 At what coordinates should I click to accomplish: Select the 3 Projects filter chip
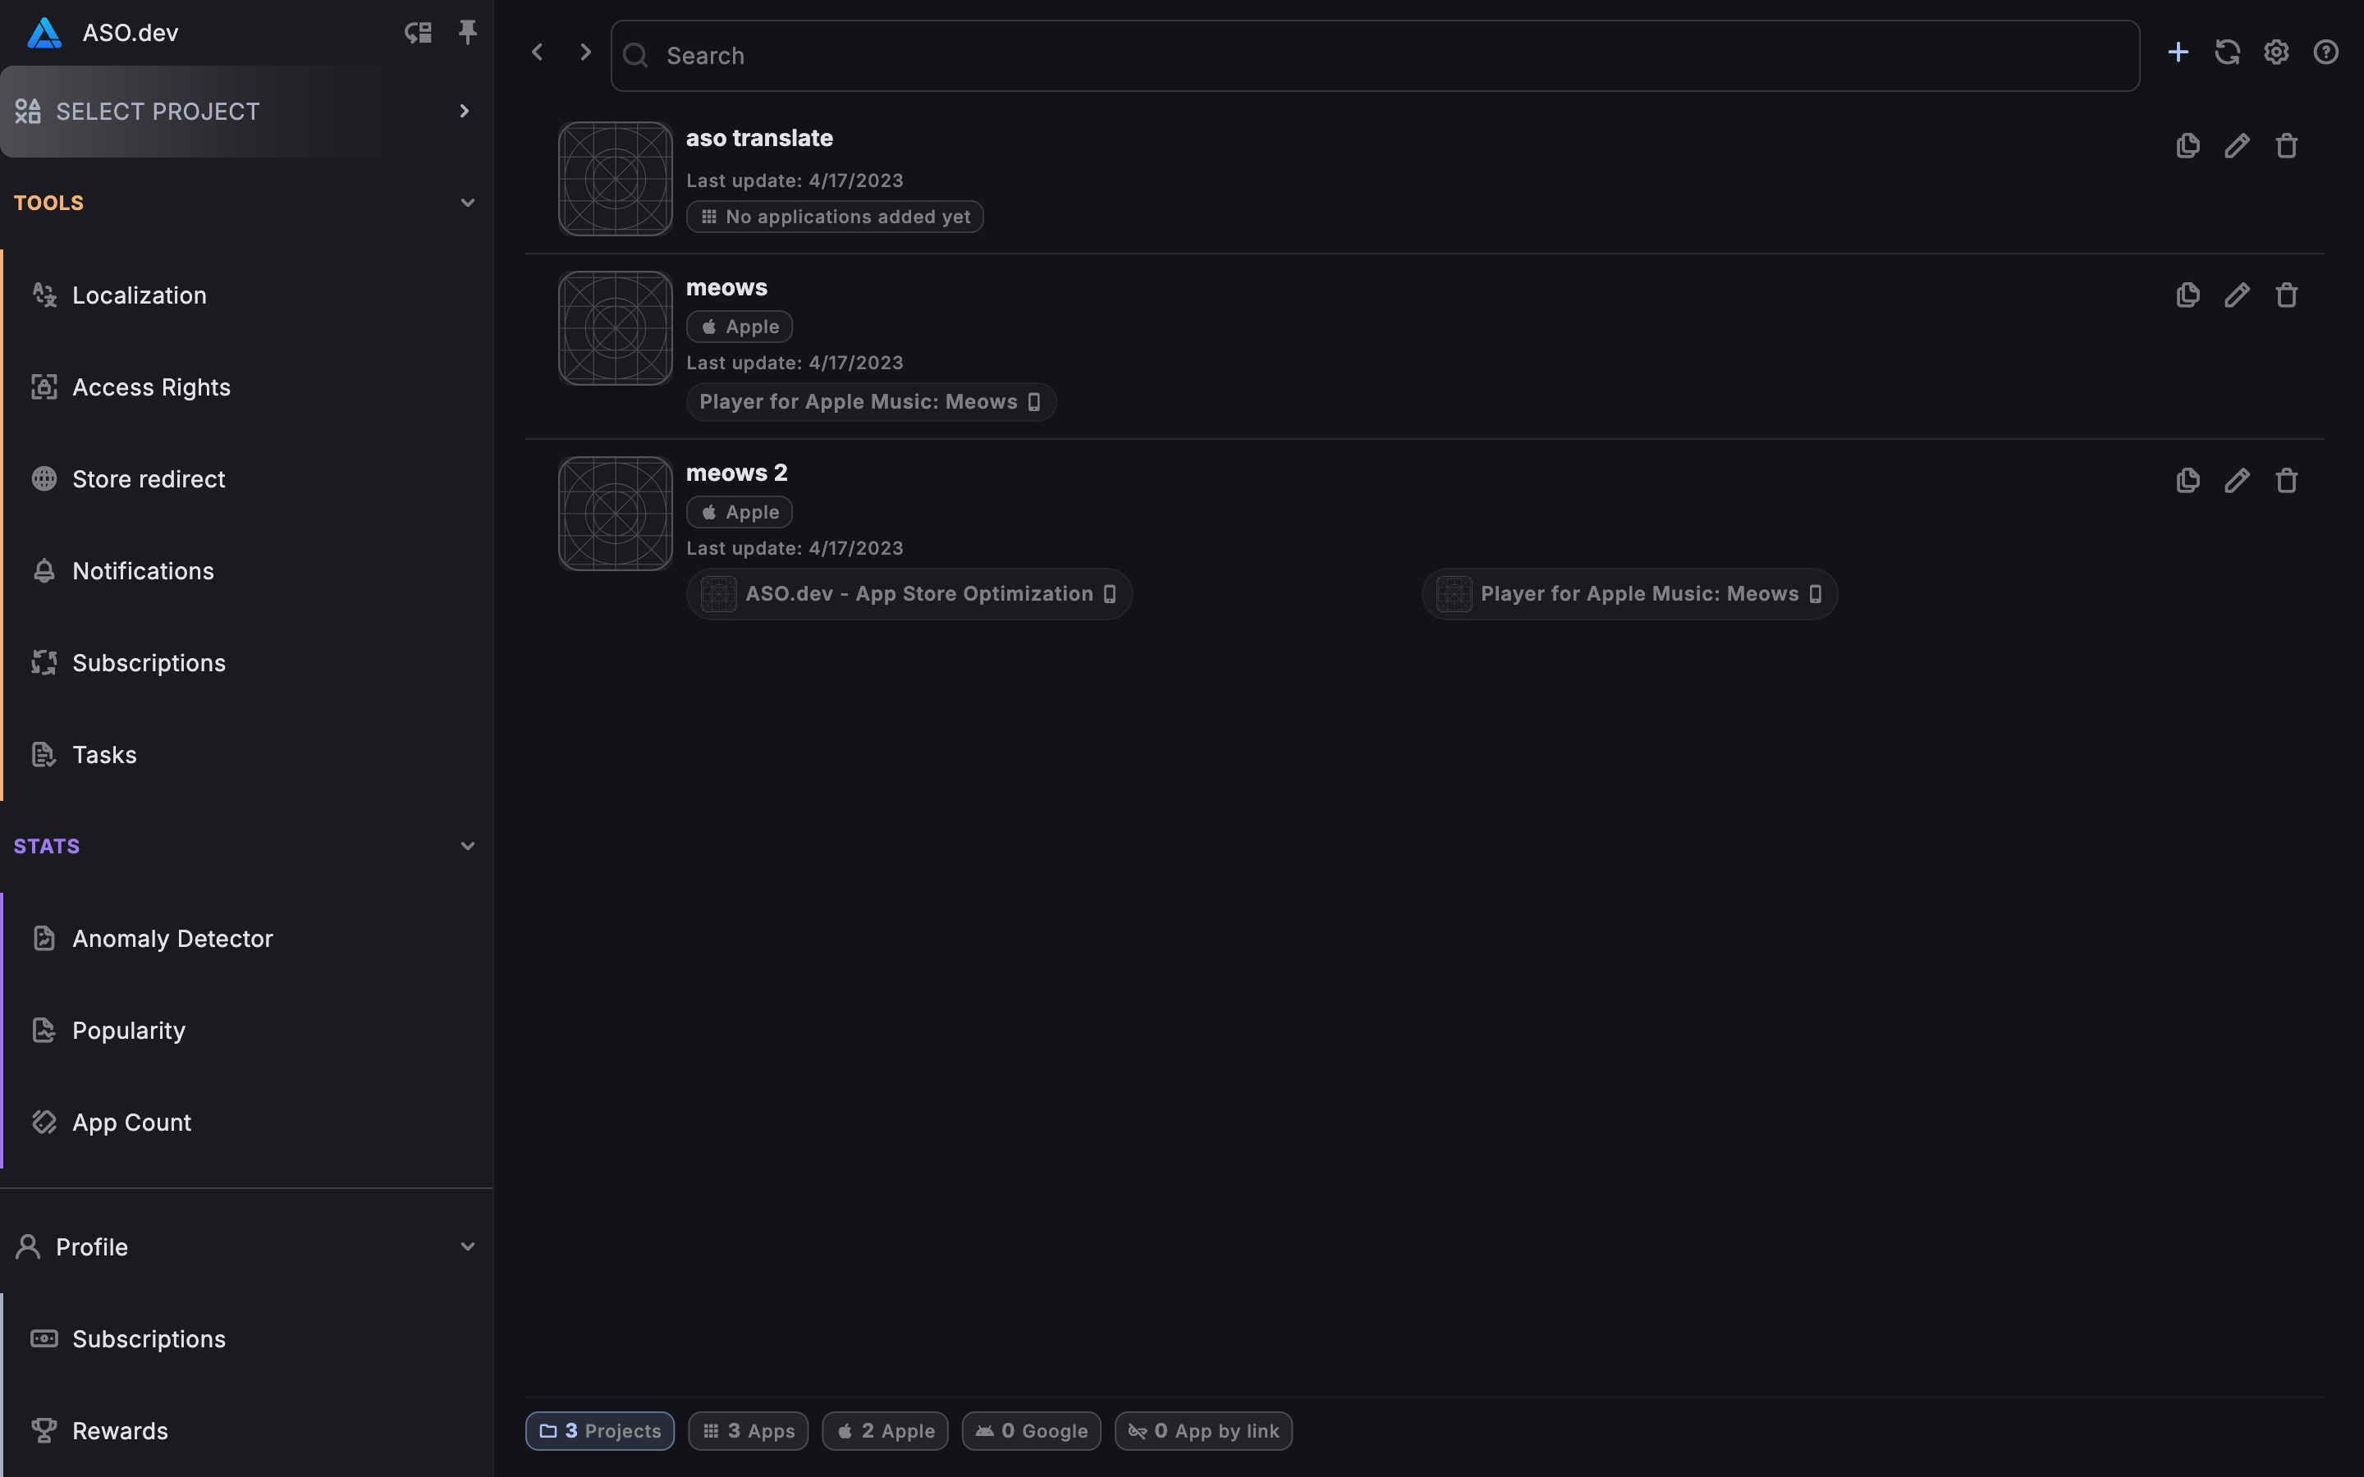point(600,1431)
